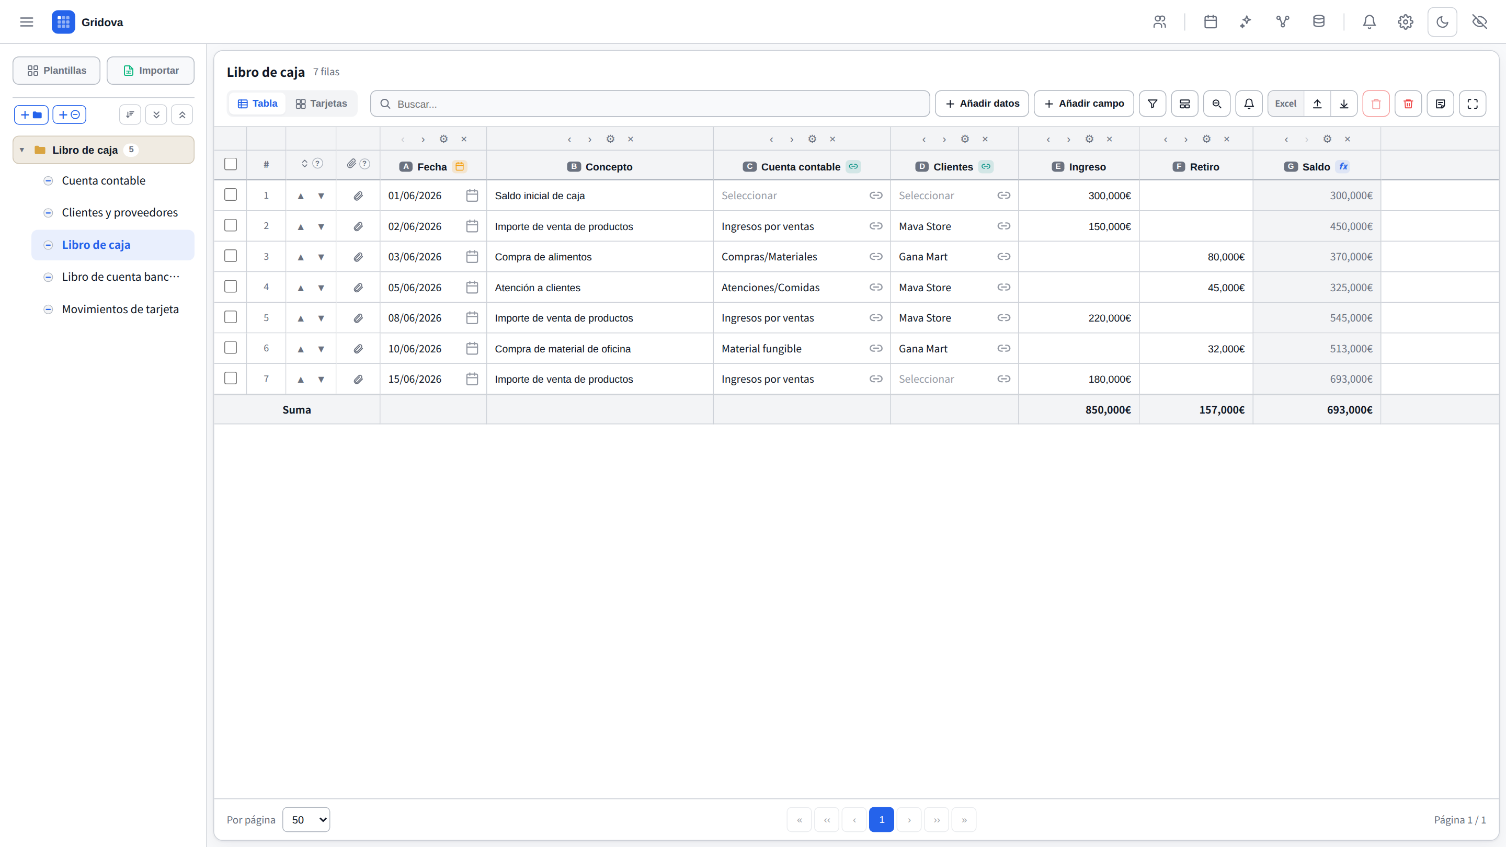This screenshot has height=847, width=1506.
Task: Open the filter icon in toolbar
Action: [x=1153, y=104]
